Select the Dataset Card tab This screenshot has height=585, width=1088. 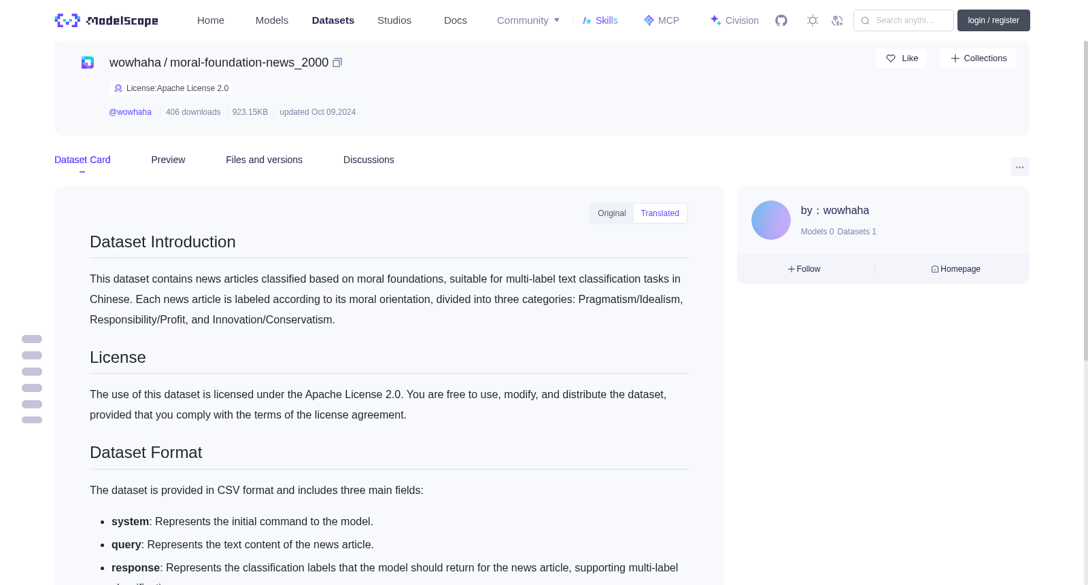click(82, 160)
